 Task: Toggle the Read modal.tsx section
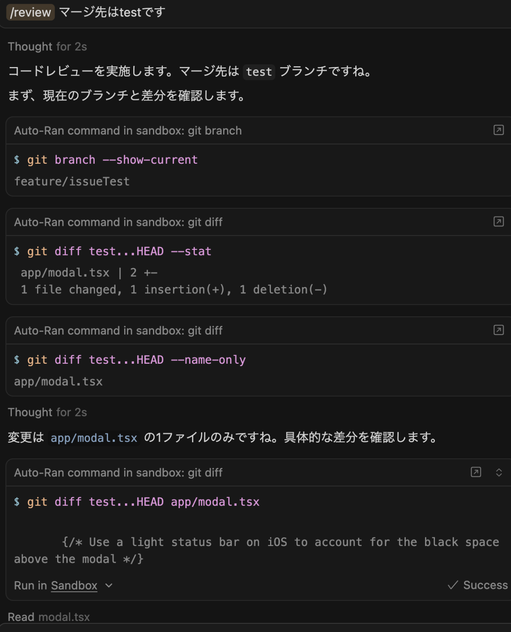tap(49, 616)
